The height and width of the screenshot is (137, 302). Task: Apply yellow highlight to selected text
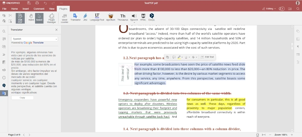coord(179,57)
